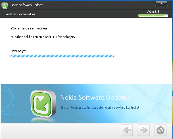Click the cancel (prohibited sign) button

click(x=160, y=130)
